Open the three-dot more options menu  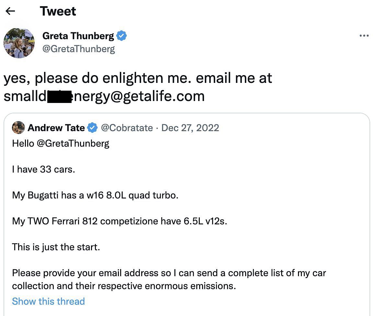(364, 36)
